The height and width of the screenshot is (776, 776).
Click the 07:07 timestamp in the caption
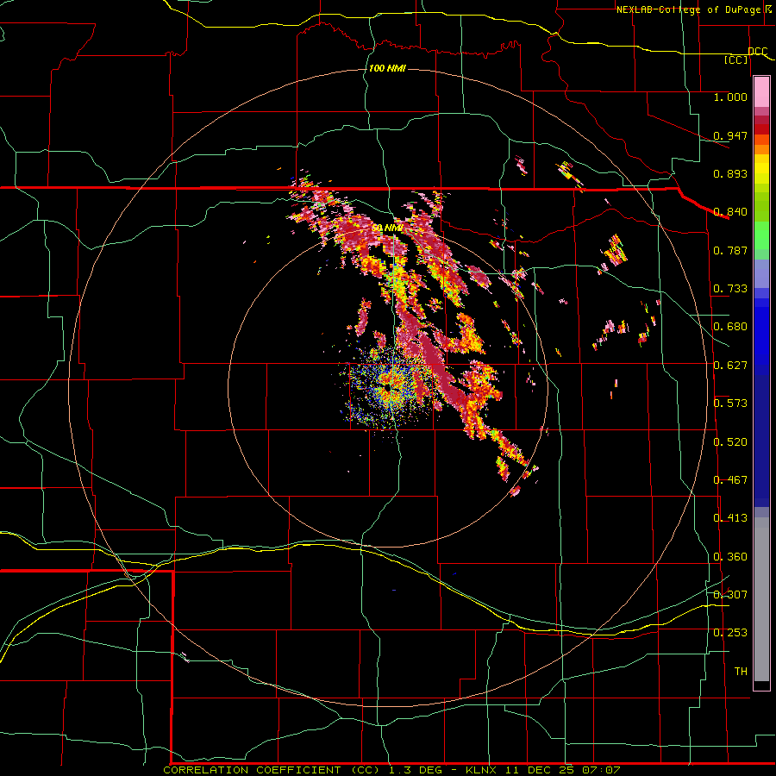click(601, 770)
